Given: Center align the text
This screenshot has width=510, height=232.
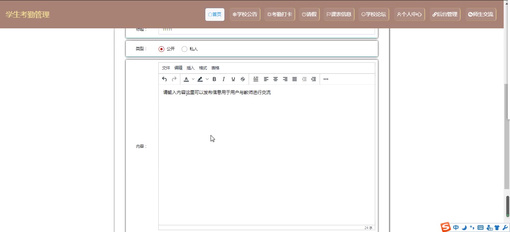Looking at the screenshot, I should point(276,79).
